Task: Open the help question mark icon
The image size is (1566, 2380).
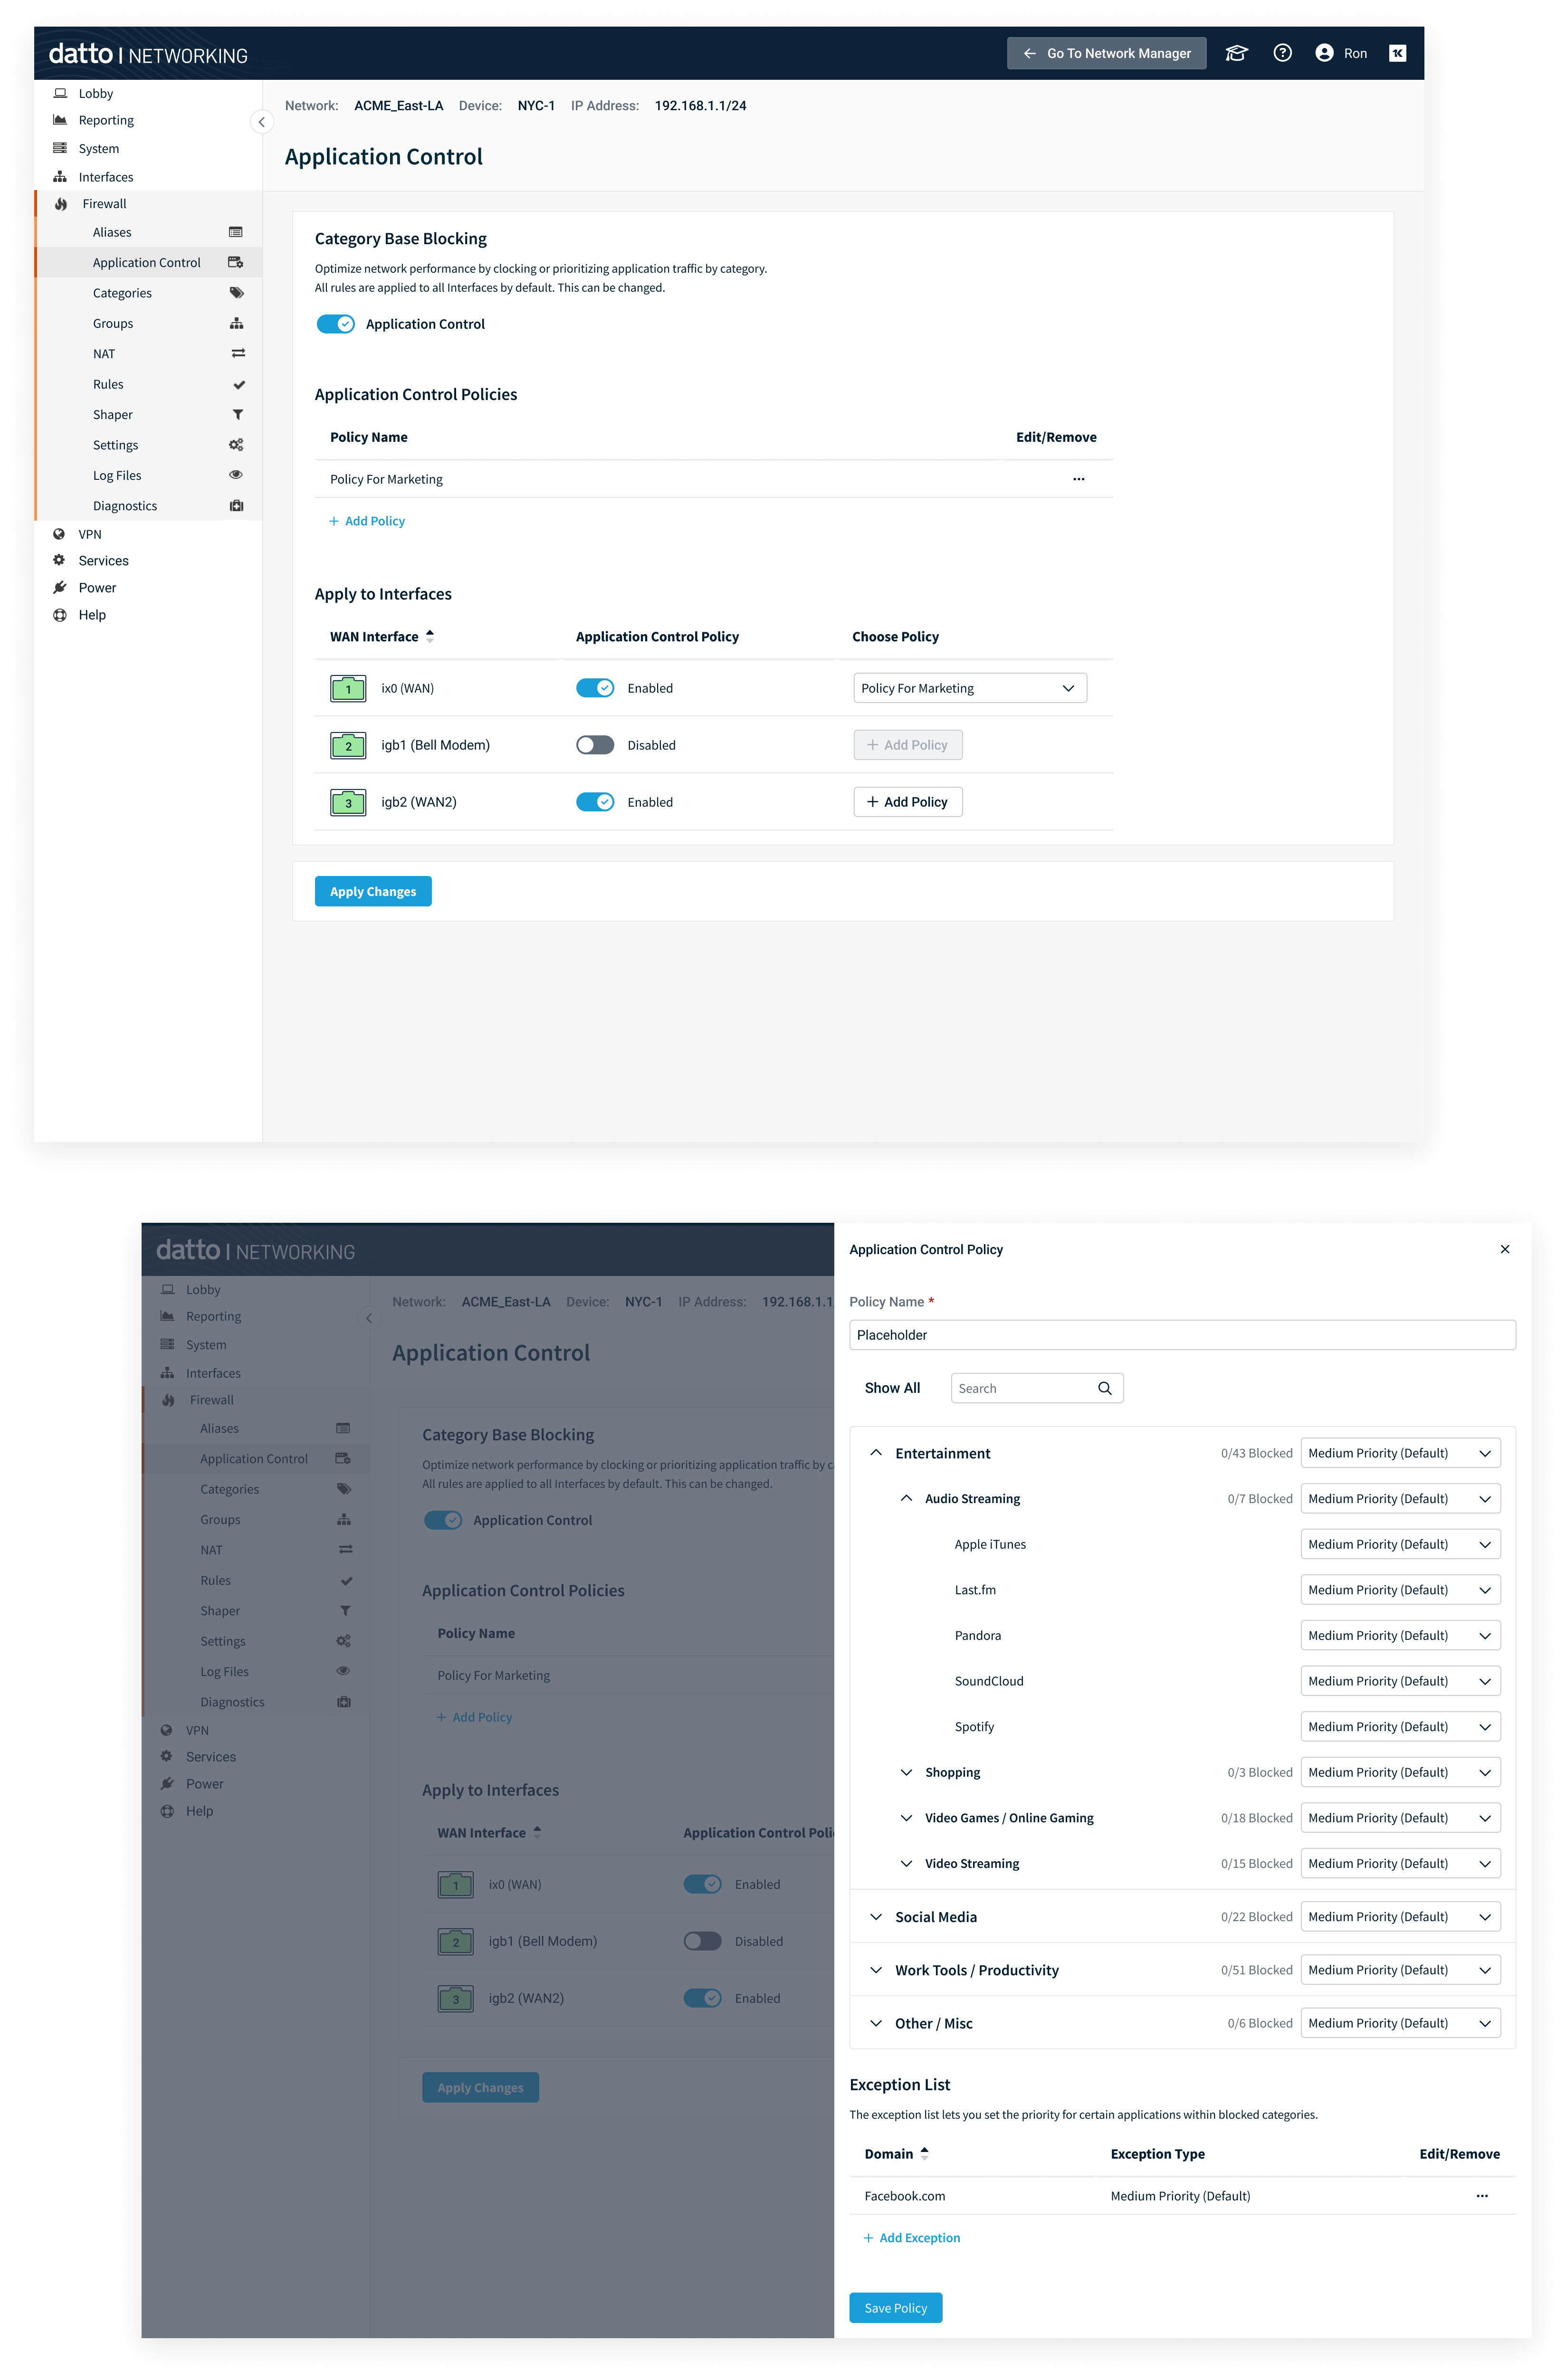Action: [x=1282, y=54]
